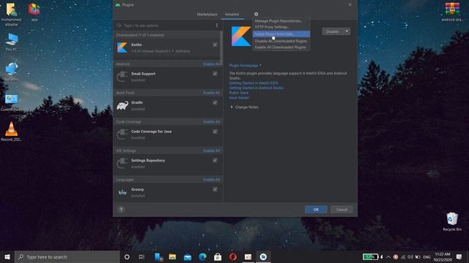Screen dimensions: 469x263
Task: Select the Gradle elephant icon
Action: tap(122, 105)
